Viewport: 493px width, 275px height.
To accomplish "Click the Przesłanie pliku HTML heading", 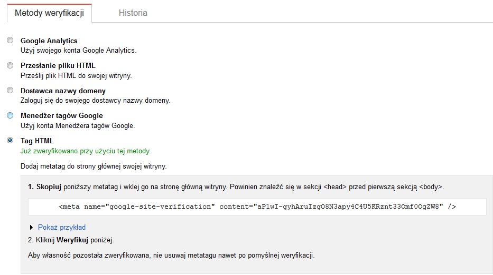I will tap(58, 65).
